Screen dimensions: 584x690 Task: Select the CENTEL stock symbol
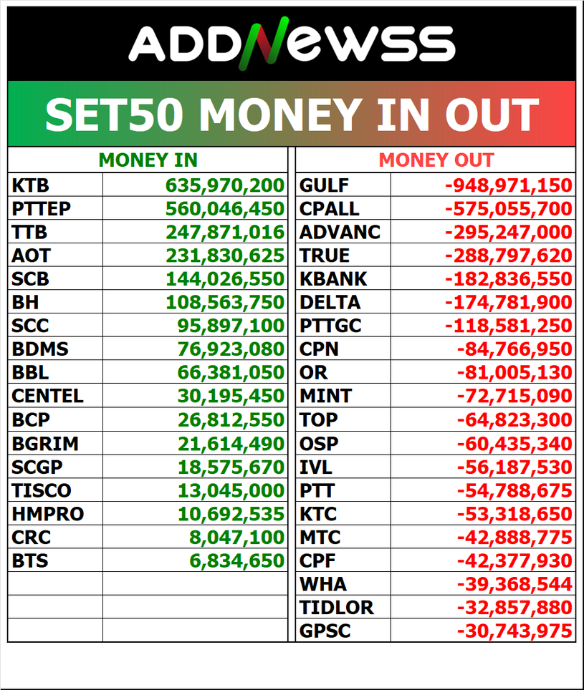coord(47,396)
